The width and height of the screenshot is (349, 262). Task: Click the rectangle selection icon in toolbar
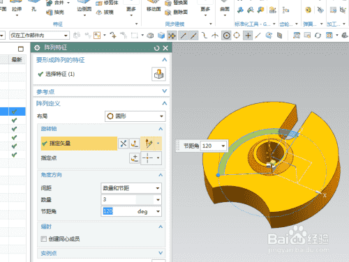pos(135,36)
